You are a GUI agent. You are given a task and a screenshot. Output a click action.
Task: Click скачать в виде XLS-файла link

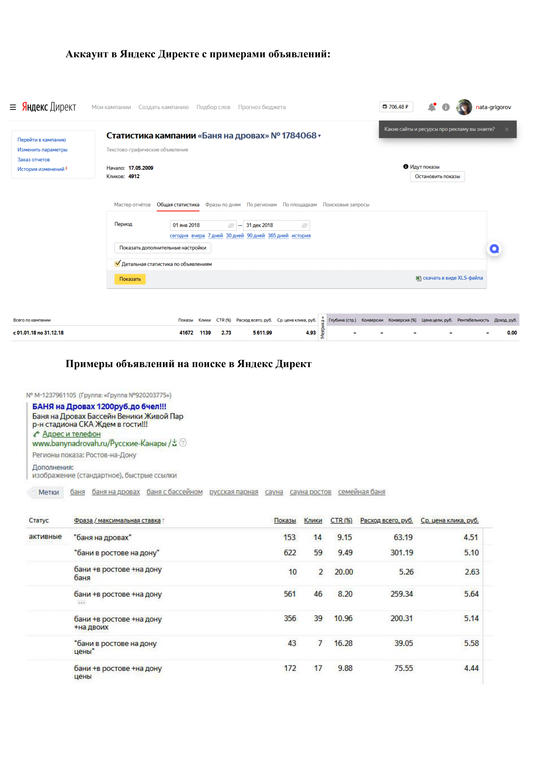pyautogui.click(x=453, y=278)
